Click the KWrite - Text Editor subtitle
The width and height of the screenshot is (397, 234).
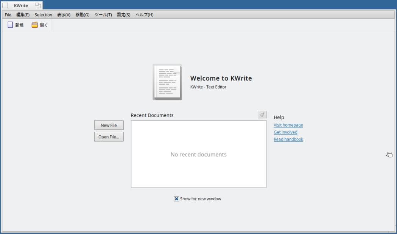click(x=208, y=87)
